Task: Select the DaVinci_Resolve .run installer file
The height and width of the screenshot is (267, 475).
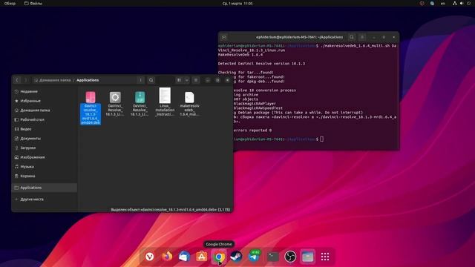Action: tap(115, 104)
